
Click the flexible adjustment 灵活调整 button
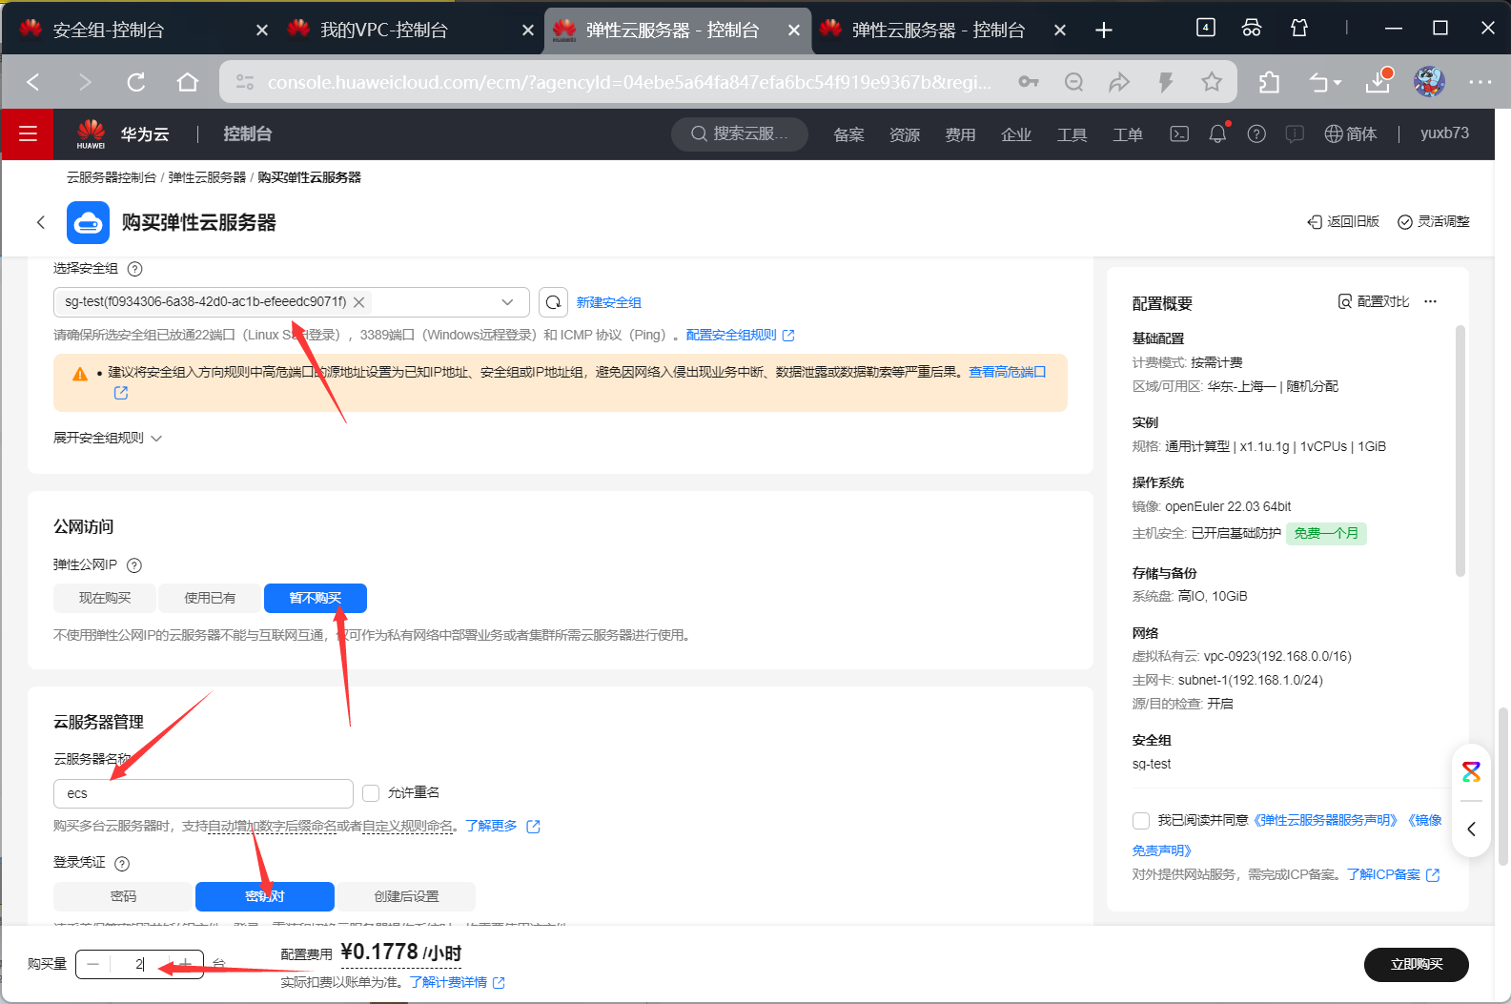coord(1433,221)
